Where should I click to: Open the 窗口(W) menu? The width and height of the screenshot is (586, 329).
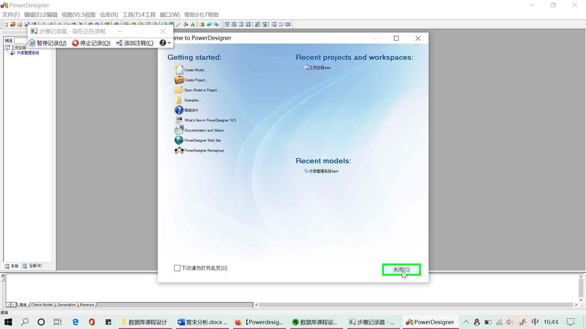click(170, 15)
